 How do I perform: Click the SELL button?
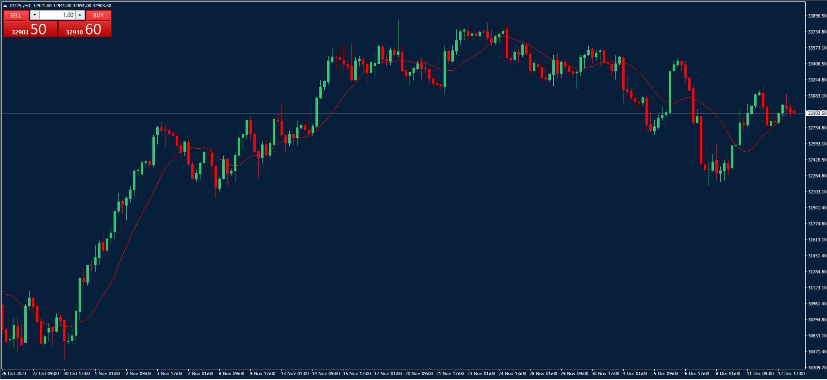[16, 15]
